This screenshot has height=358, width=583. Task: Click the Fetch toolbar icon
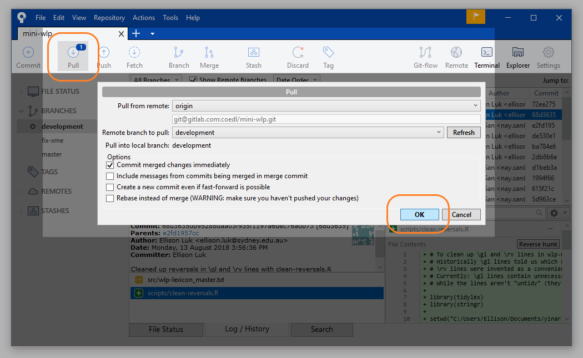tap(134, 52)
